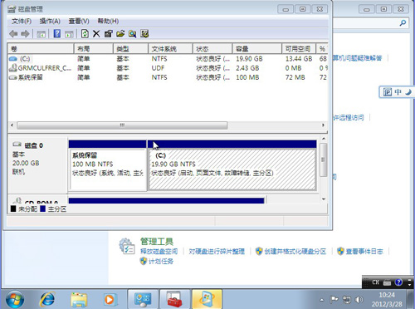Open the 操作(A) menu
The image size is (415, 309).
(x=50, y=21)
